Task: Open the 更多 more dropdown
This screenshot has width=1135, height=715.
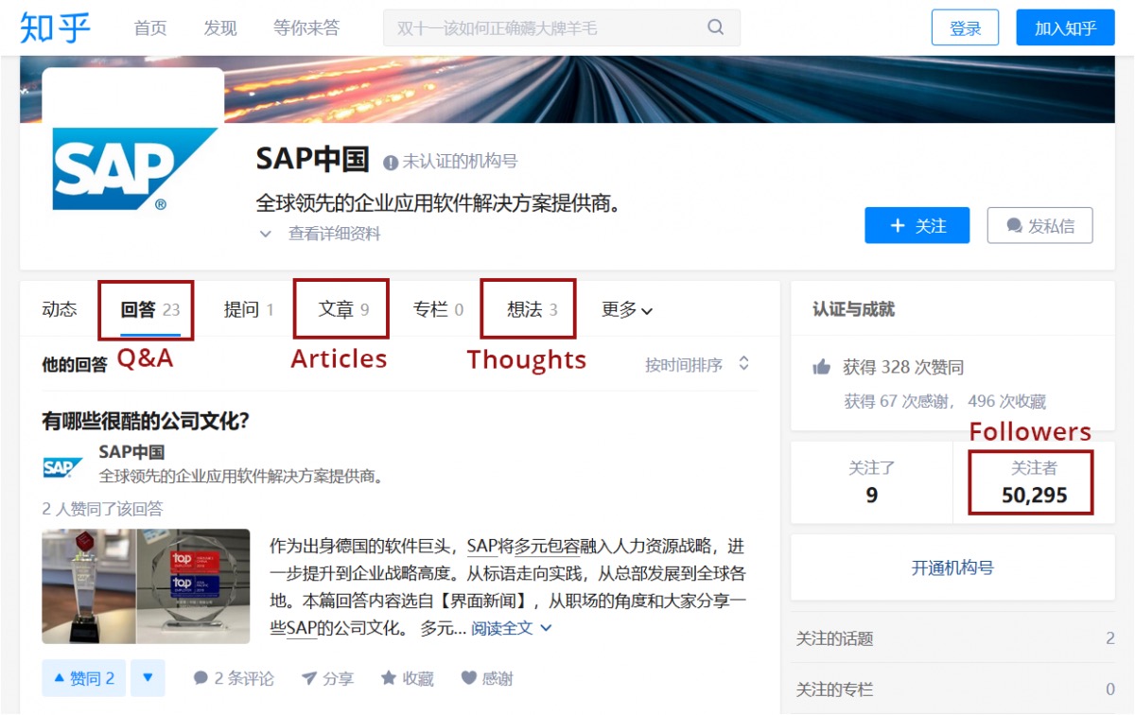Action: pyautogui.click(x=627, y=309)
